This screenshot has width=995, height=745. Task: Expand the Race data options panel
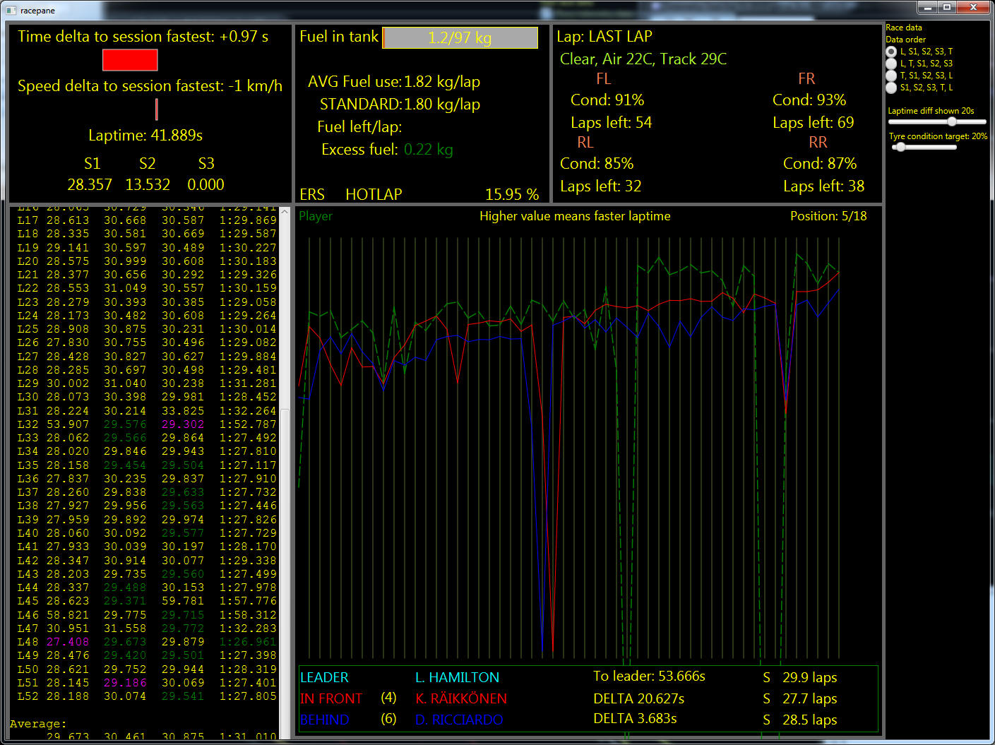point(903,27)
